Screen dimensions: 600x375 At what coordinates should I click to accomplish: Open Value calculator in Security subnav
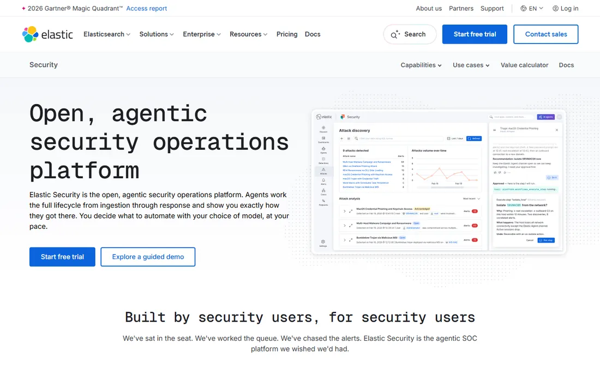pyautogui.click(x=524, y=65)
